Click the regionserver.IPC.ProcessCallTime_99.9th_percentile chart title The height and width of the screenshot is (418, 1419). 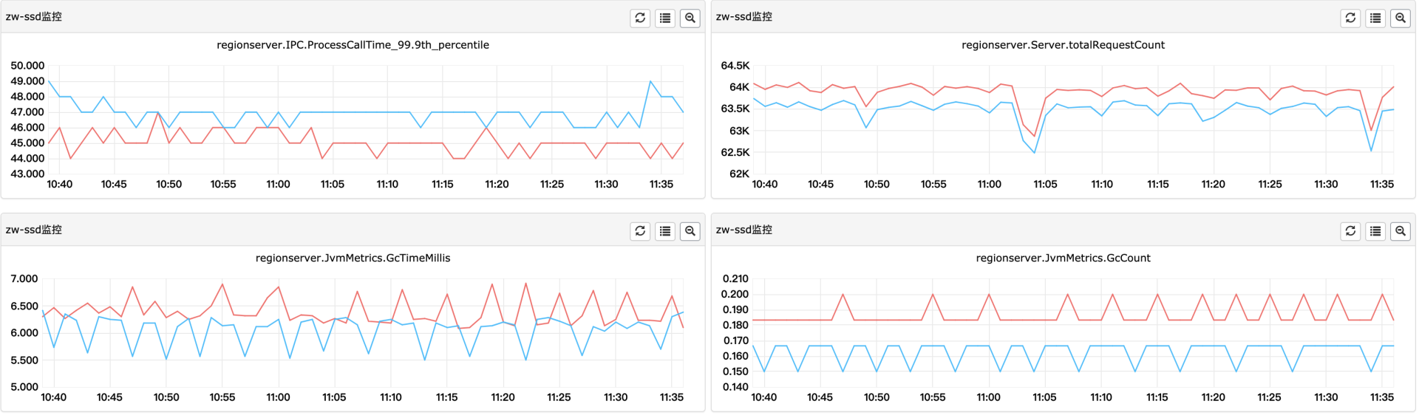click(x=353, y=45)
